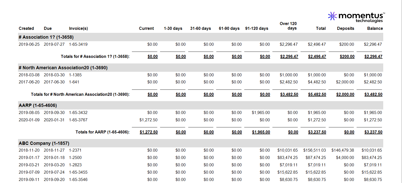Screen dimensions: 402x183
Task: Click due date 2020-01-31
Action: click(54, 120)
